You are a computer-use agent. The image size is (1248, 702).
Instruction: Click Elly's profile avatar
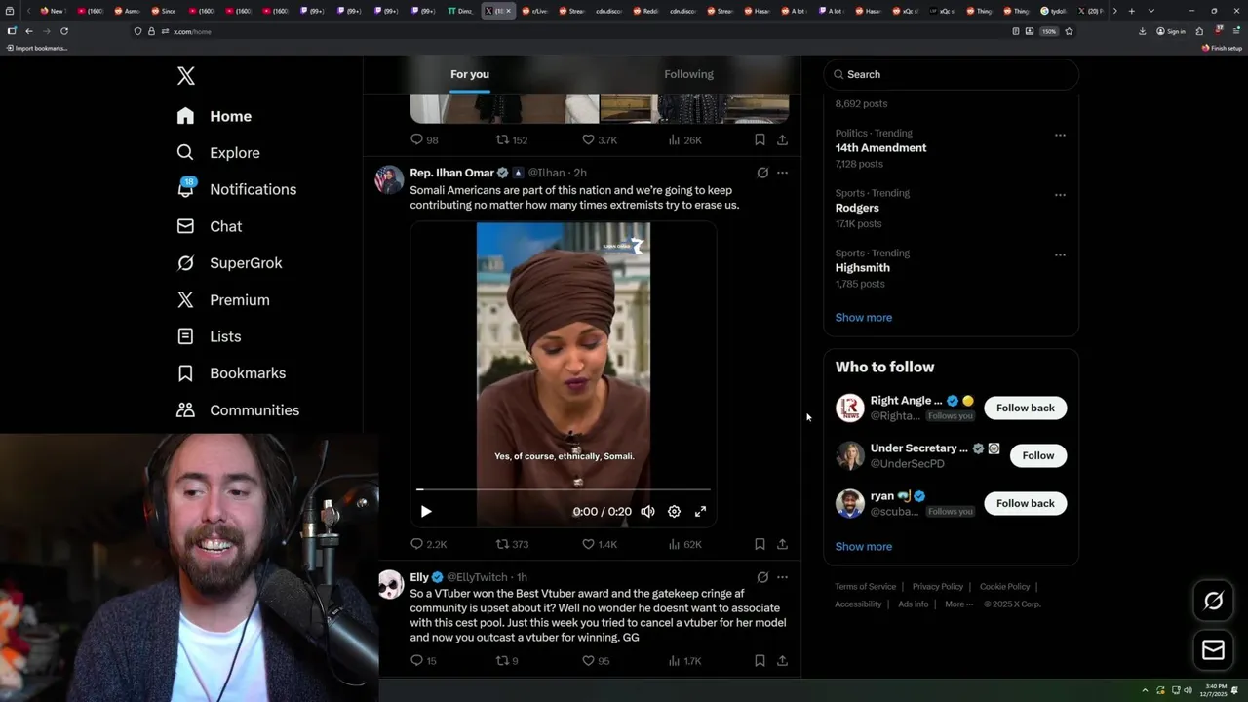[x=390, y=584]
